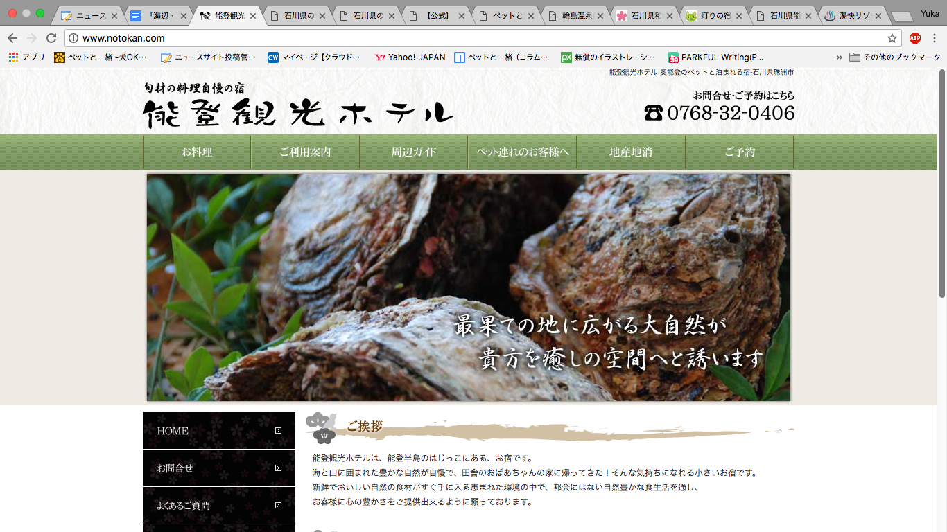The image size is (947, 532).
Task: Open the その他のブックマーク folder
Action: click(895, 57)
